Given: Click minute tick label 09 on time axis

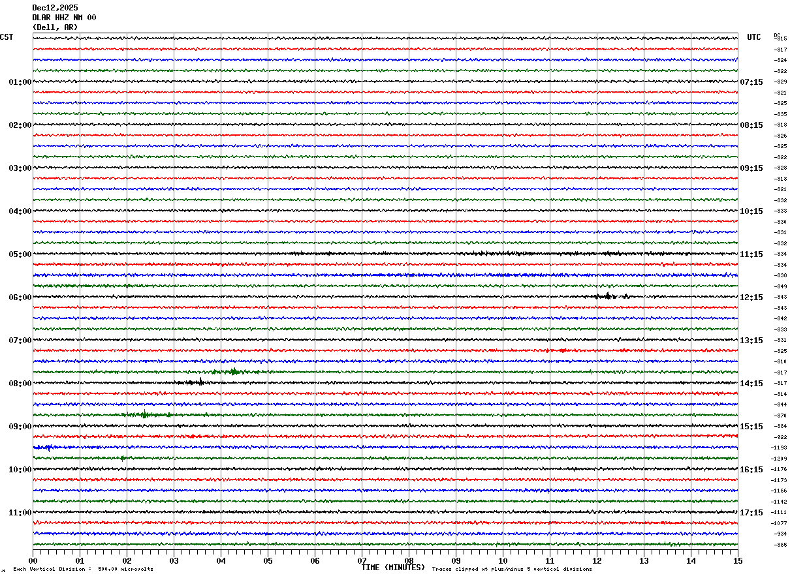Looking at the screenshot, I should 456,560.
